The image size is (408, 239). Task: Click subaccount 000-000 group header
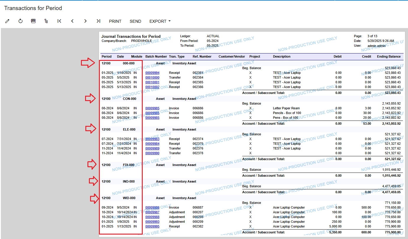tap(129, 63)
